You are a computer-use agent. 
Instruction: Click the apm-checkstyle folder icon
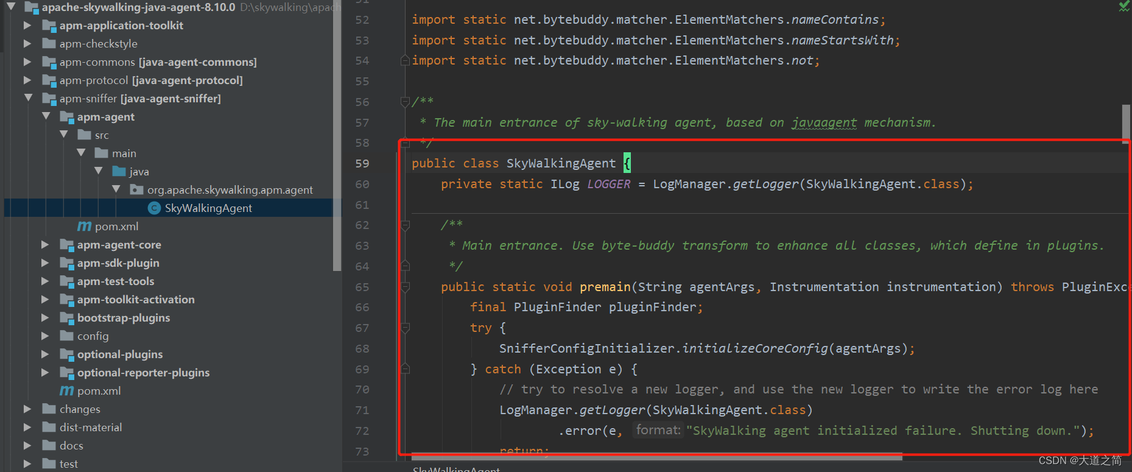pos(49,43)
